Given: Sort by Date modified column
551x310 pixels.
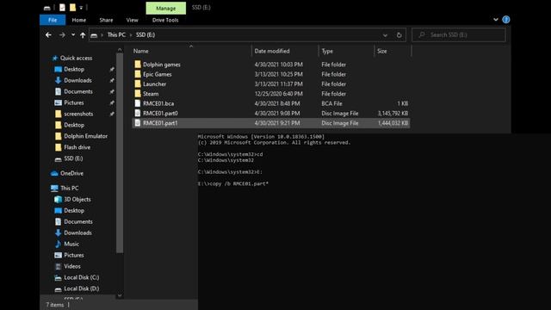Looking at the screenshot, I should [x=272, y=51].
